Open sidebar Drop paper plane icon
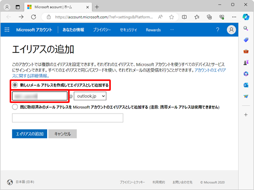Screen dimensions: 254x190 coord(246,96)
